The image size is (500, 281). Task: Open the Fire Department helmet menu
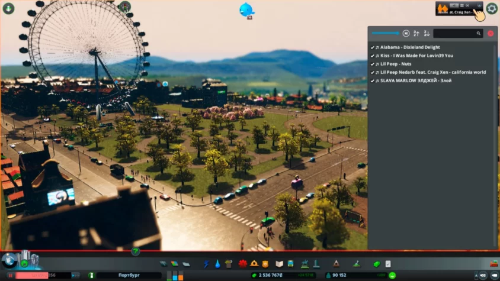[254, 264]
